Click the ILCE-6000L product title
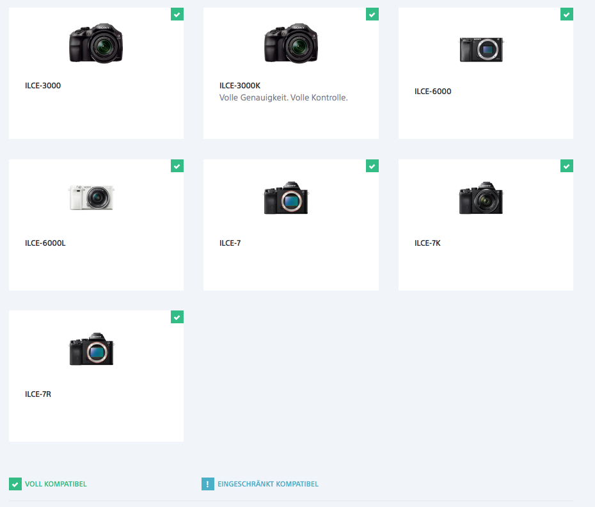 pos(45,243)
